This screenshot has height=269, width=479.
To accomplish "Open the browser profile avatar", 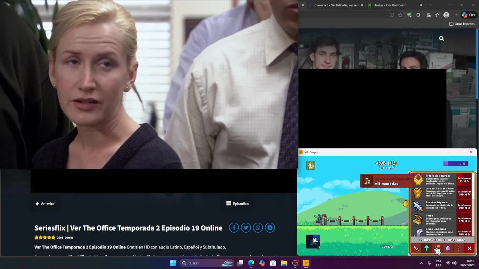I will click(x=446, y=15).
